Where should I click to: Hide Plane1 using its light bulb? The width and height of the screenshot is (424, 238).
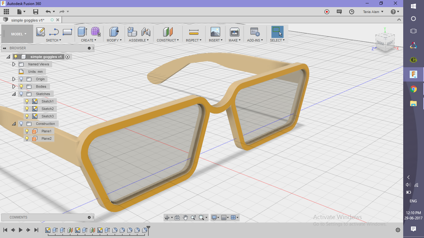(x=27, y=131)
